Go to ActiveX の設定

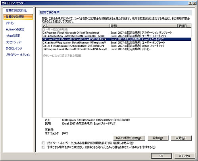[x=15, y=29]
